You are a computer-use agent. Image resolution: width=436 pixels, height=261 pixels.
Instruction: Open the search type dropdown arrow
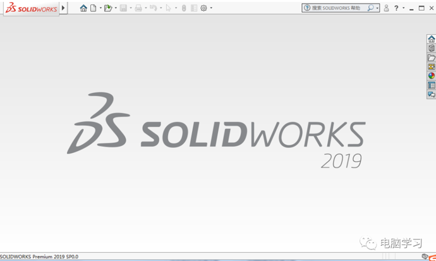[377, 8]
